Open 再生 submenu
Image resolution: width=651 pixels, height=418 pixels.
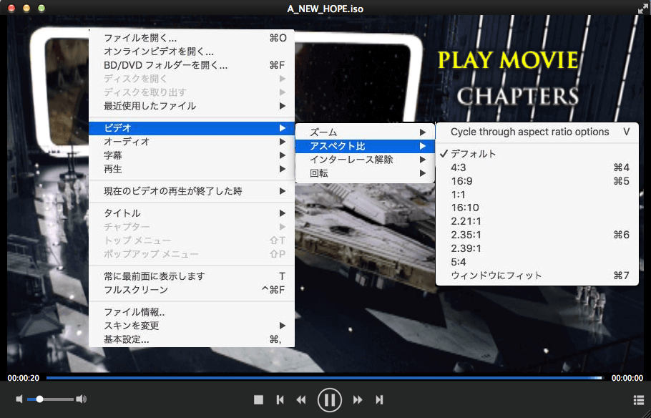click(192, 169)
